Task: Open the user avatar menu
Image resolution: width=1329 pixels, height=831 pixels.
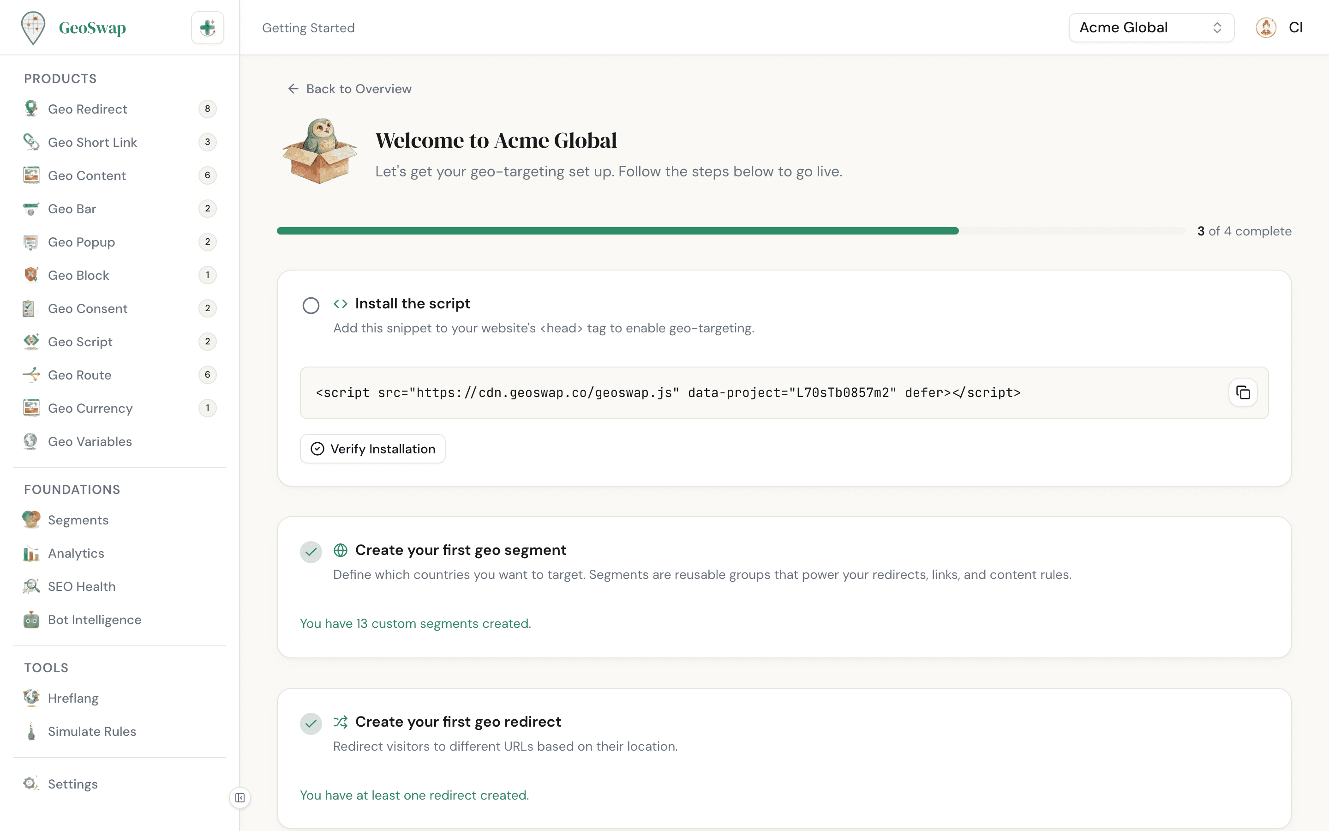Action: point(1266,27)
